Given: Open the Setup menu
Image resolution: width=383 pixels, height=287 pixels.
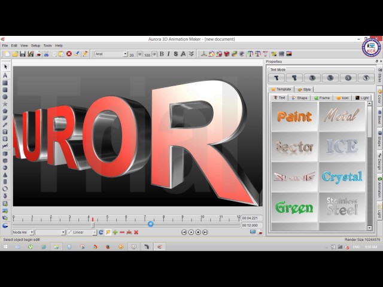Looking at the screenshot, I should (35, 45).
